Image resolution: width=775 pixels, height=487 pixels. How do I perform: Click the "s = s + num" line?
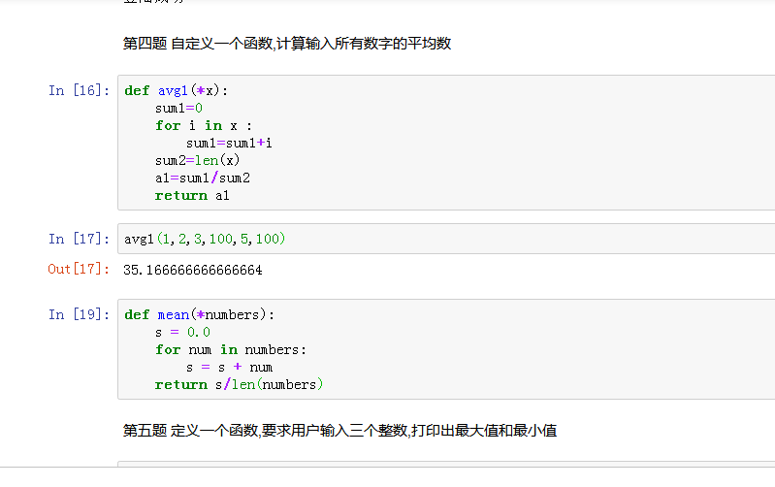229,367
